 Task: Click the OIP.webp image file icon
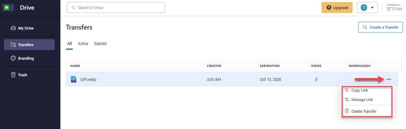pos(74,79)
